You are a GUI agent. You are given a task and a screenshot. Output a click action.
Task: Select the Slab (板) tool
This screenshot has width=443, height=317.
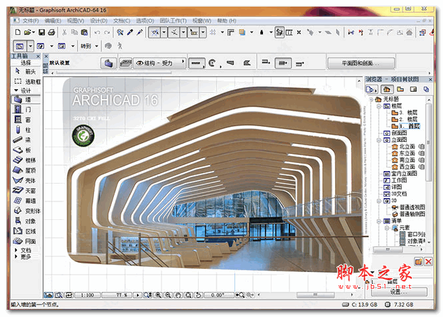26,150
